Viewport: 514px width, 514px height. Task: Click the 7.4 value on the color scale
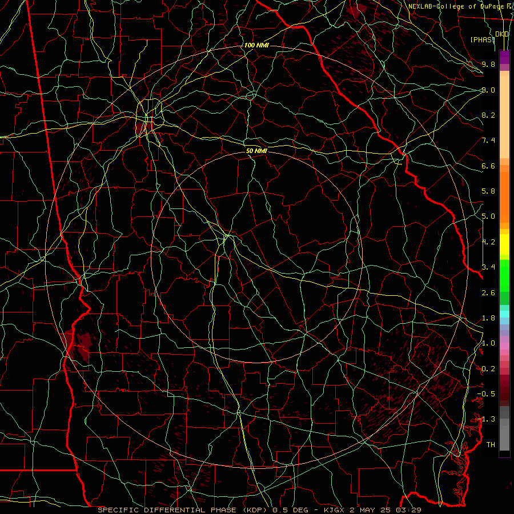click(488, 140)
